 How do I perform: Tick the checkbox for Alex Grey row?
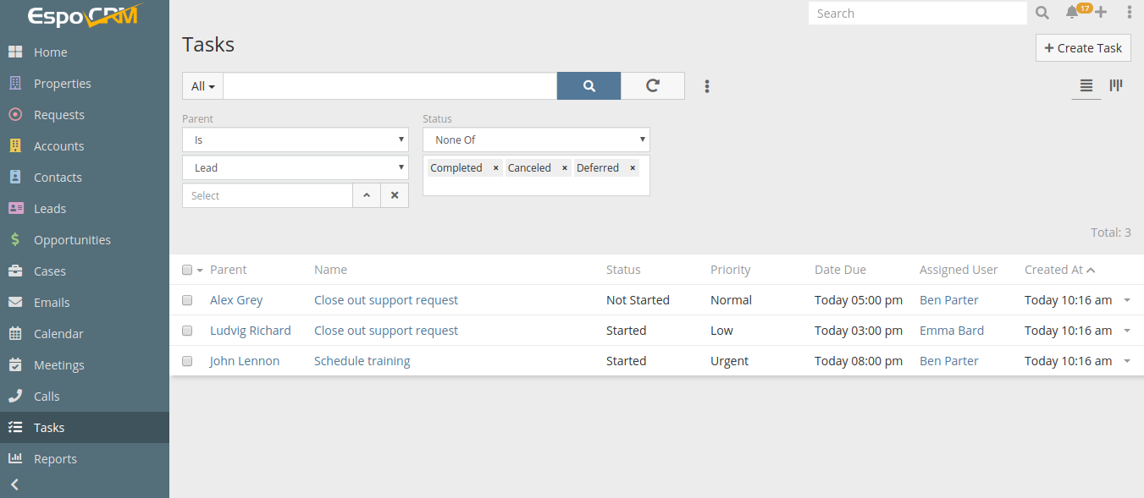click(187, 300)
